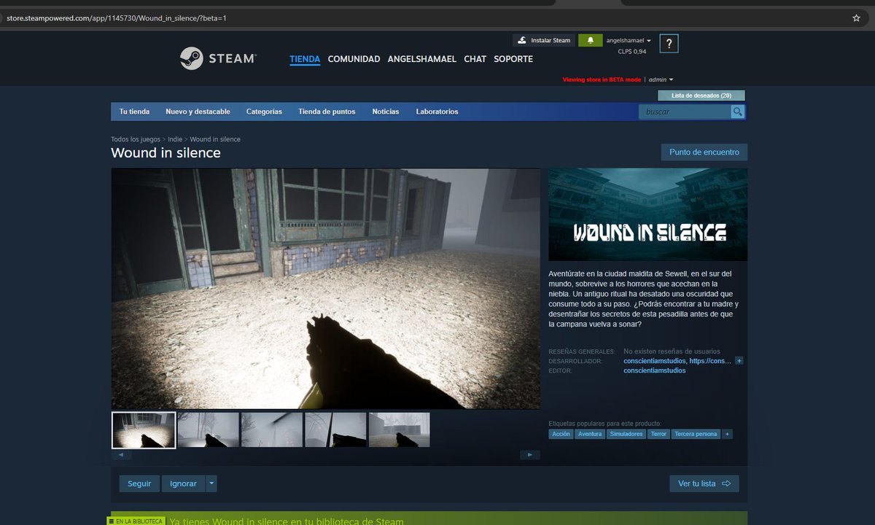Open Tienda de puntos tab

coord(327,112)
